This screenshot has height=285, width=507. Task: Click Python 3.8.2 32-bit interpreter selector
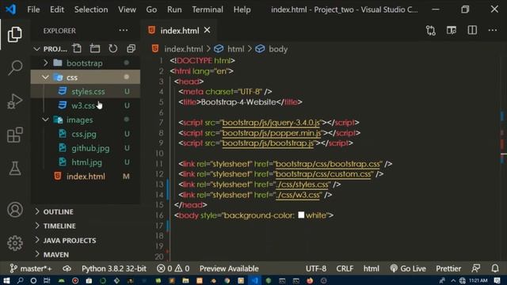tap(114, 268)
